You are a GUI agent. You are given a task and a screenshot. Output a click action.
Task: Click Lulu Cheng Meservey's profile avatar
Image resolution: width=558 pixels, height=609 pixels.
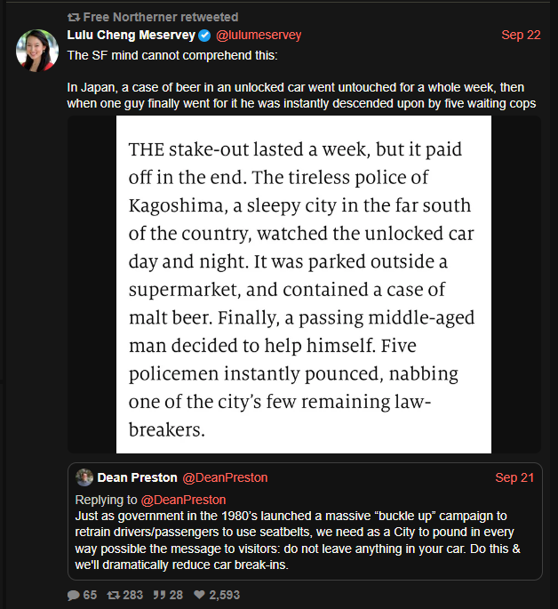coord(38,51)
